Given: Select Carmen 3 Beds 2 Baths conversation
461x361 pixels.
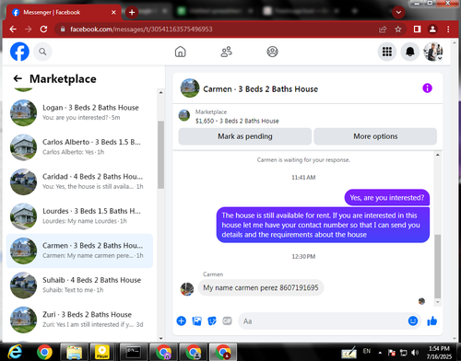Looking at the screenshot, I should tap(80, 250).
